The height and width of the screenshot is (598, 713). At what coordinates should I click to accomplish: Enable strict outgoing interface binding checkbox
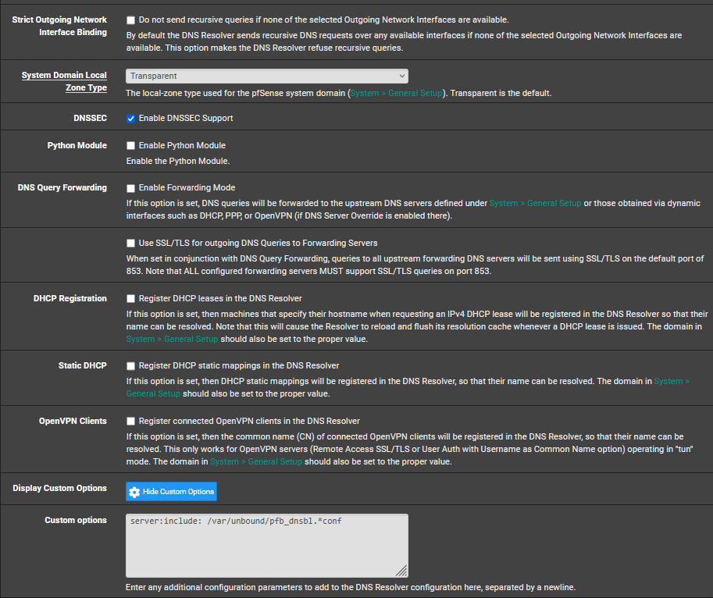click(130, 20)
